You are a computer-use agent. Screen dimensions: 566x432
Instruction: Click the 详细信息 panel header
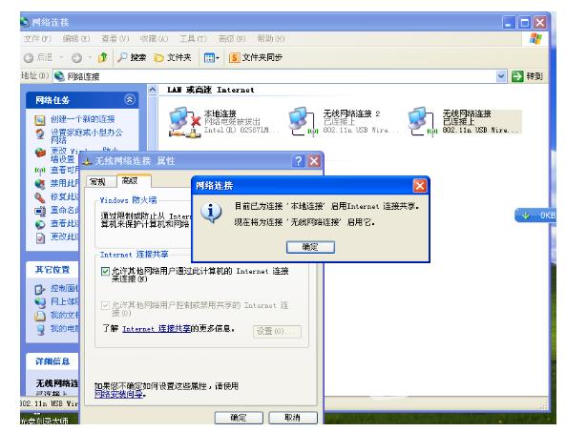click(x=52, y=361)
